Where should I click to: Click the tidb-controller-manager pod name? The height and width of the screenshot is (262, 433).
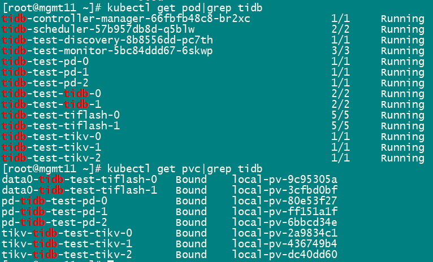pyautogui.click(x=126, y=19)
